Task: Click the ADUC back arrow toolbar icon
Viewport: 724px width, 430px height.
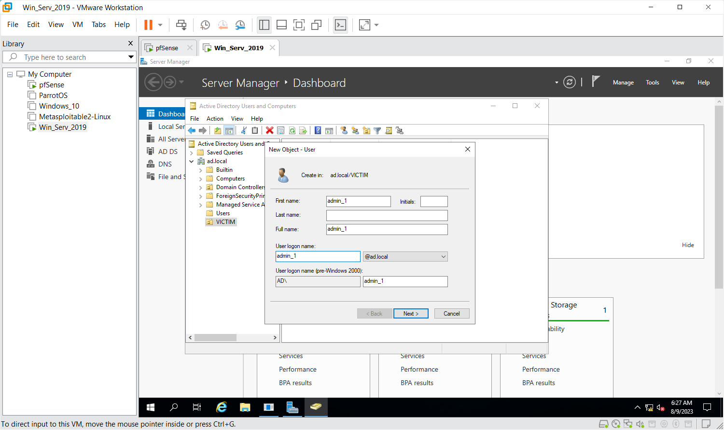Action: pyautogui.click(x=192, y=130)
